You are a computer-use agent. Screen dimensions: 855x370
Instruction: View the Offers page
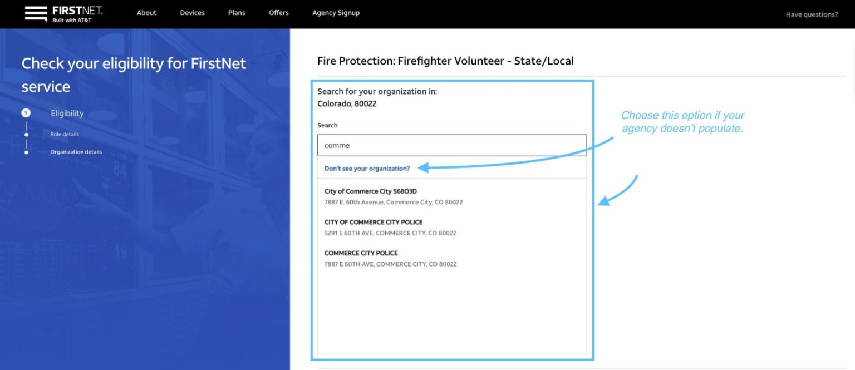coord(278,12)
